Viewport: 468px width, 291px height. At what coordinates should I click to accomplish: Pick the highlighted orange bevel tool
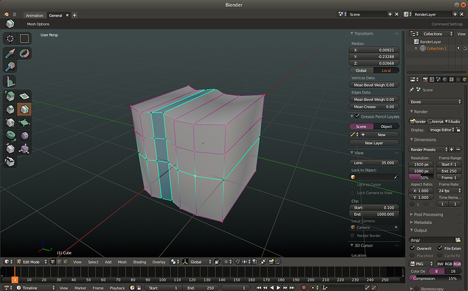point(24,110)
